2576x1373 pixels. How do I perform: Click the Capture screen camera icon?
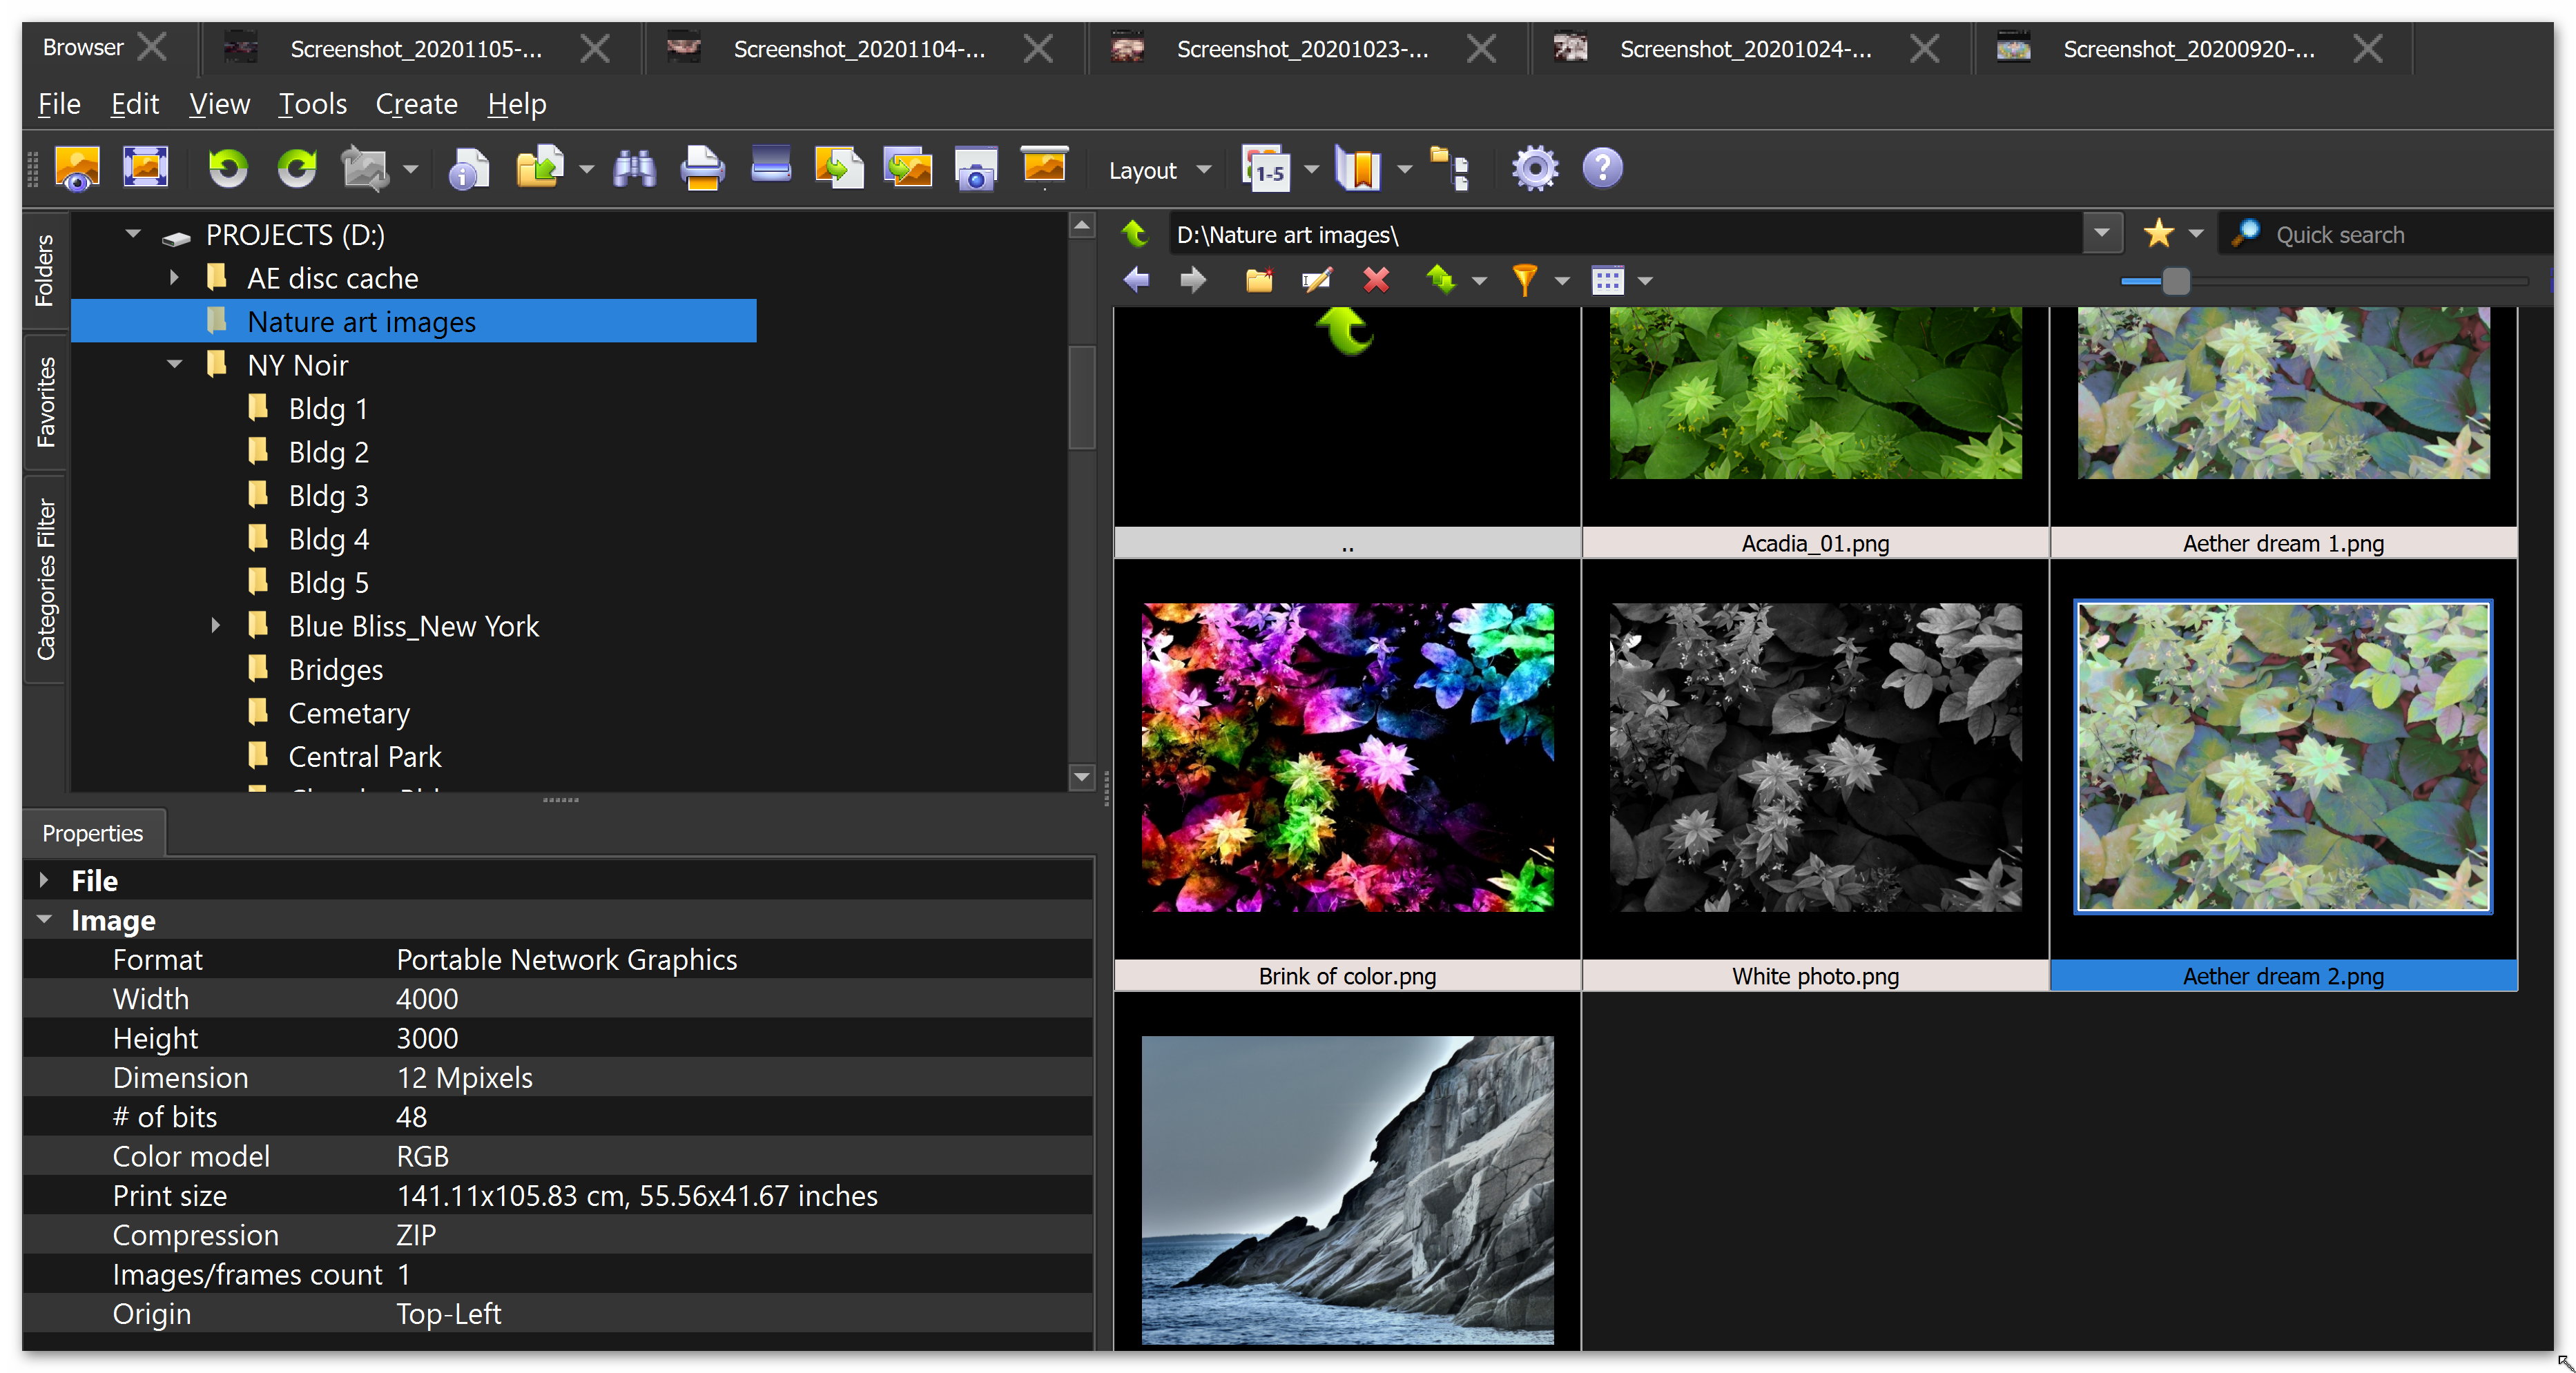976,168
